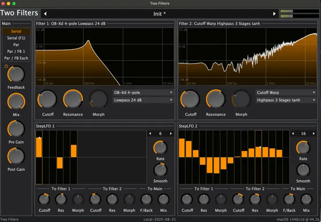This screenshot has height=222, width=321.
Task: Toggle the Feedback power icon
Action: tap(6, 66)
